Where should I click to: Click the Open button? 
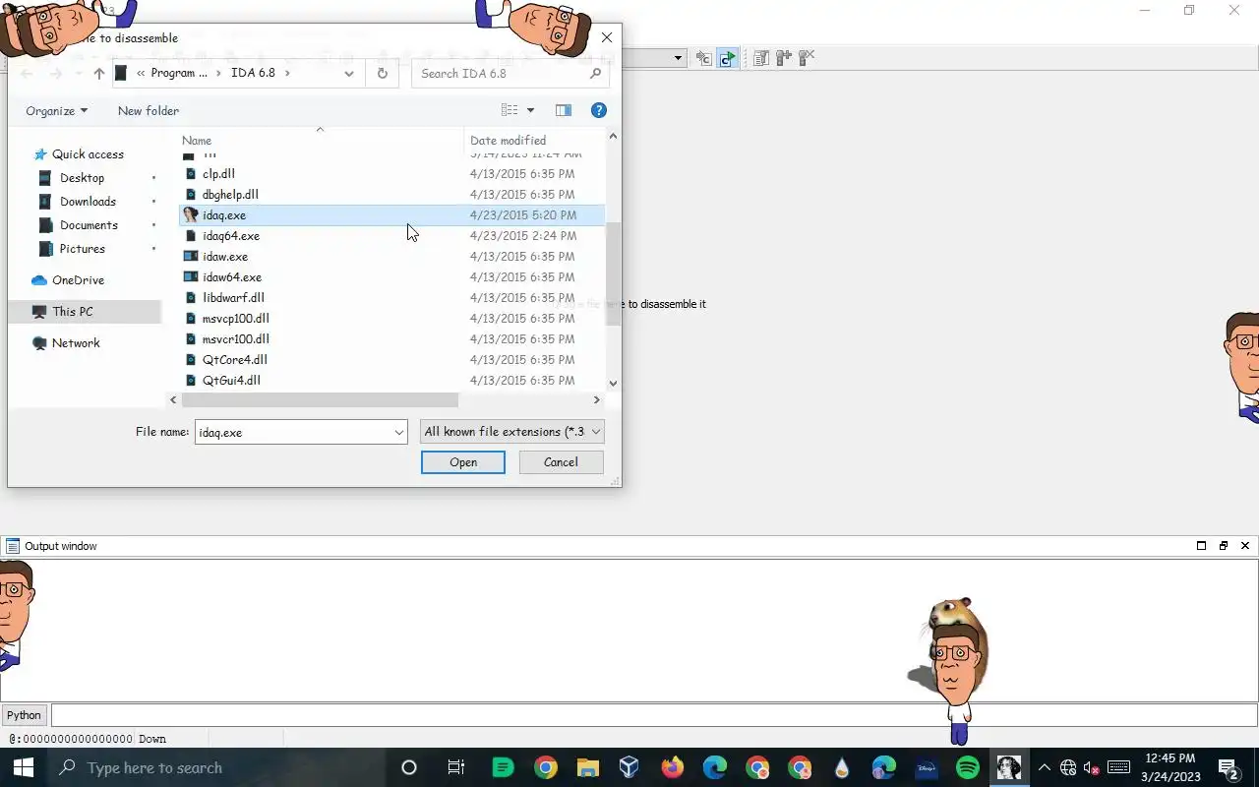[463, 462]
